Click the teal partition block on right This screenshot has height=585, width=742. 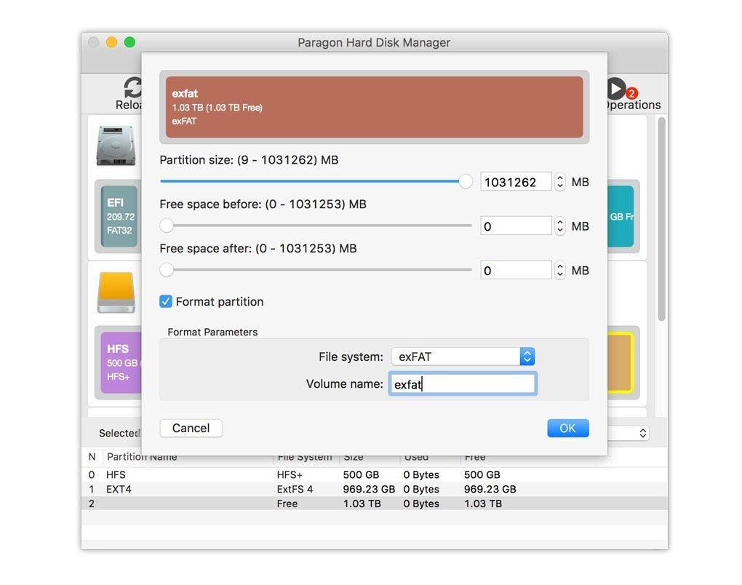621,216
